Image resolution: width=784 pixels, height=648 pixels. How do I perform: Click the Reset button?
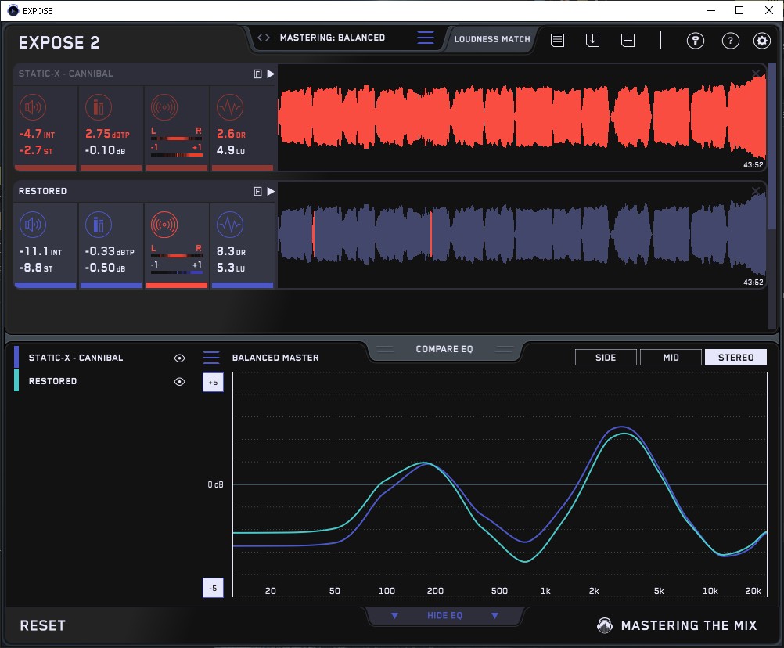point(42,625)
